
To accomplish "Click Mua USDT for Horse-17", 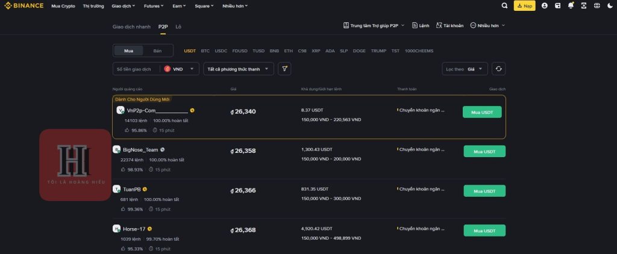I will coord(484,231).
